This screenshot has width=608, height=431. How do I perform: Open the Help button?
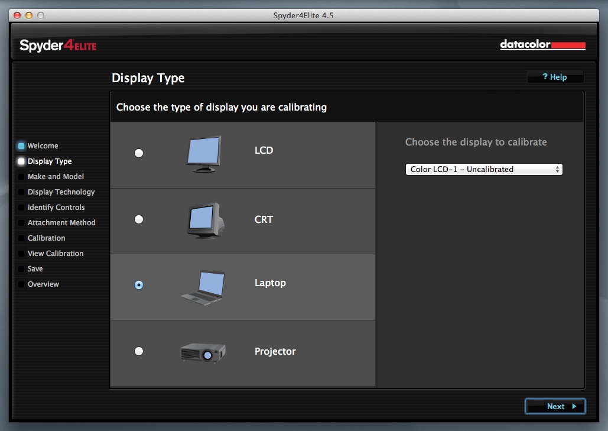coord(555,77)
